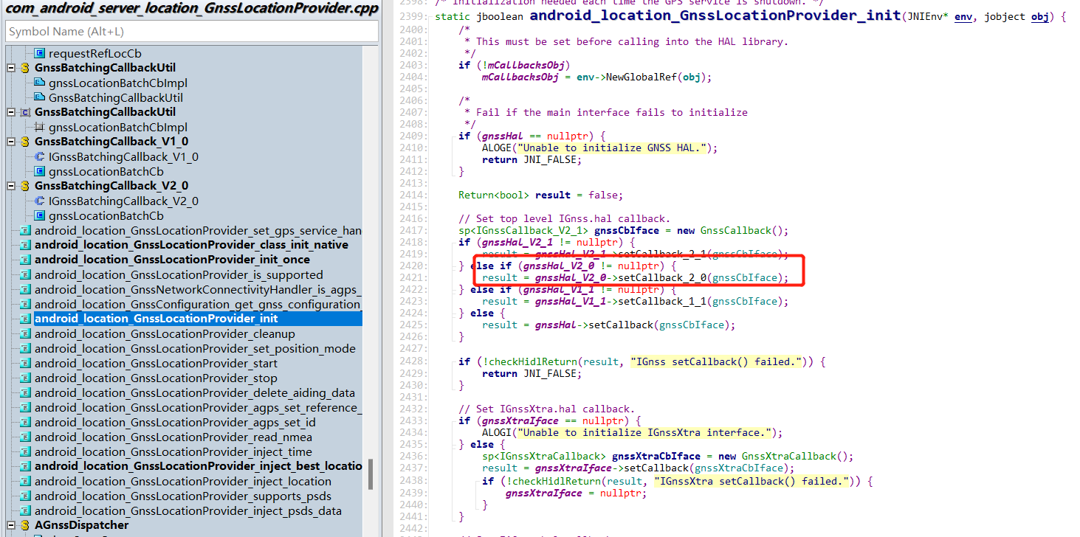Click function icon of GnssConfiguration_get_gnss_configuration
Image resolution: width=1080 pixels, height=537 pixels.
25,304
